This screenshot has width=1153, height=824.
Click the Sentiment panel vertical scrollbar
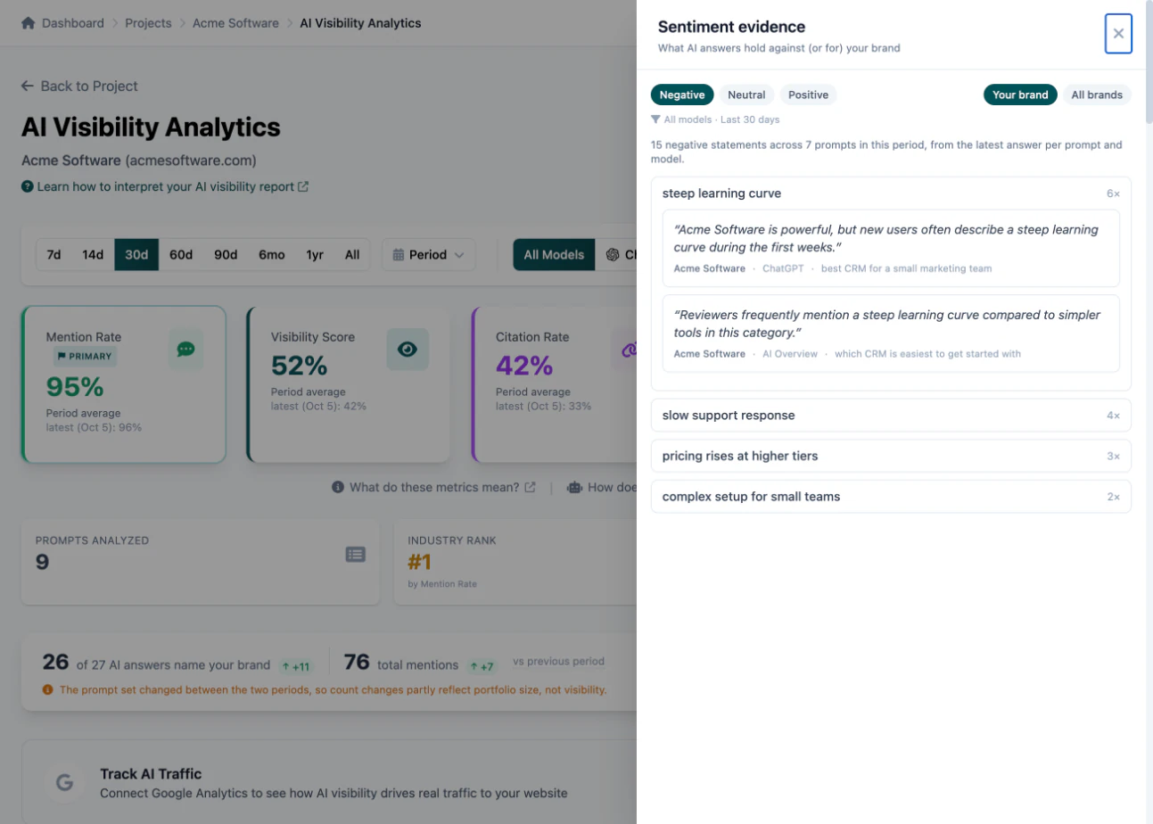[1149, 62]
